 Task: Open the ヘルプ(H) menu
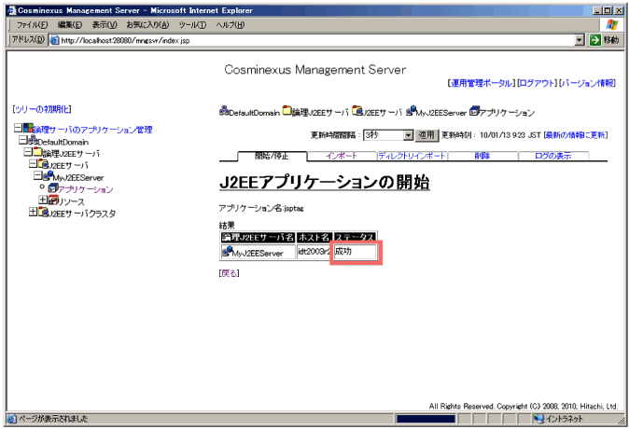click(231, 25)
